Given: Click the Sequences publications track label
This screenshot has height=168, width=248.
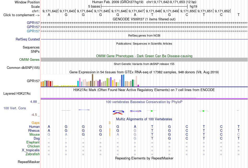Looking at the screenshot, I should [x=31, y=47].
